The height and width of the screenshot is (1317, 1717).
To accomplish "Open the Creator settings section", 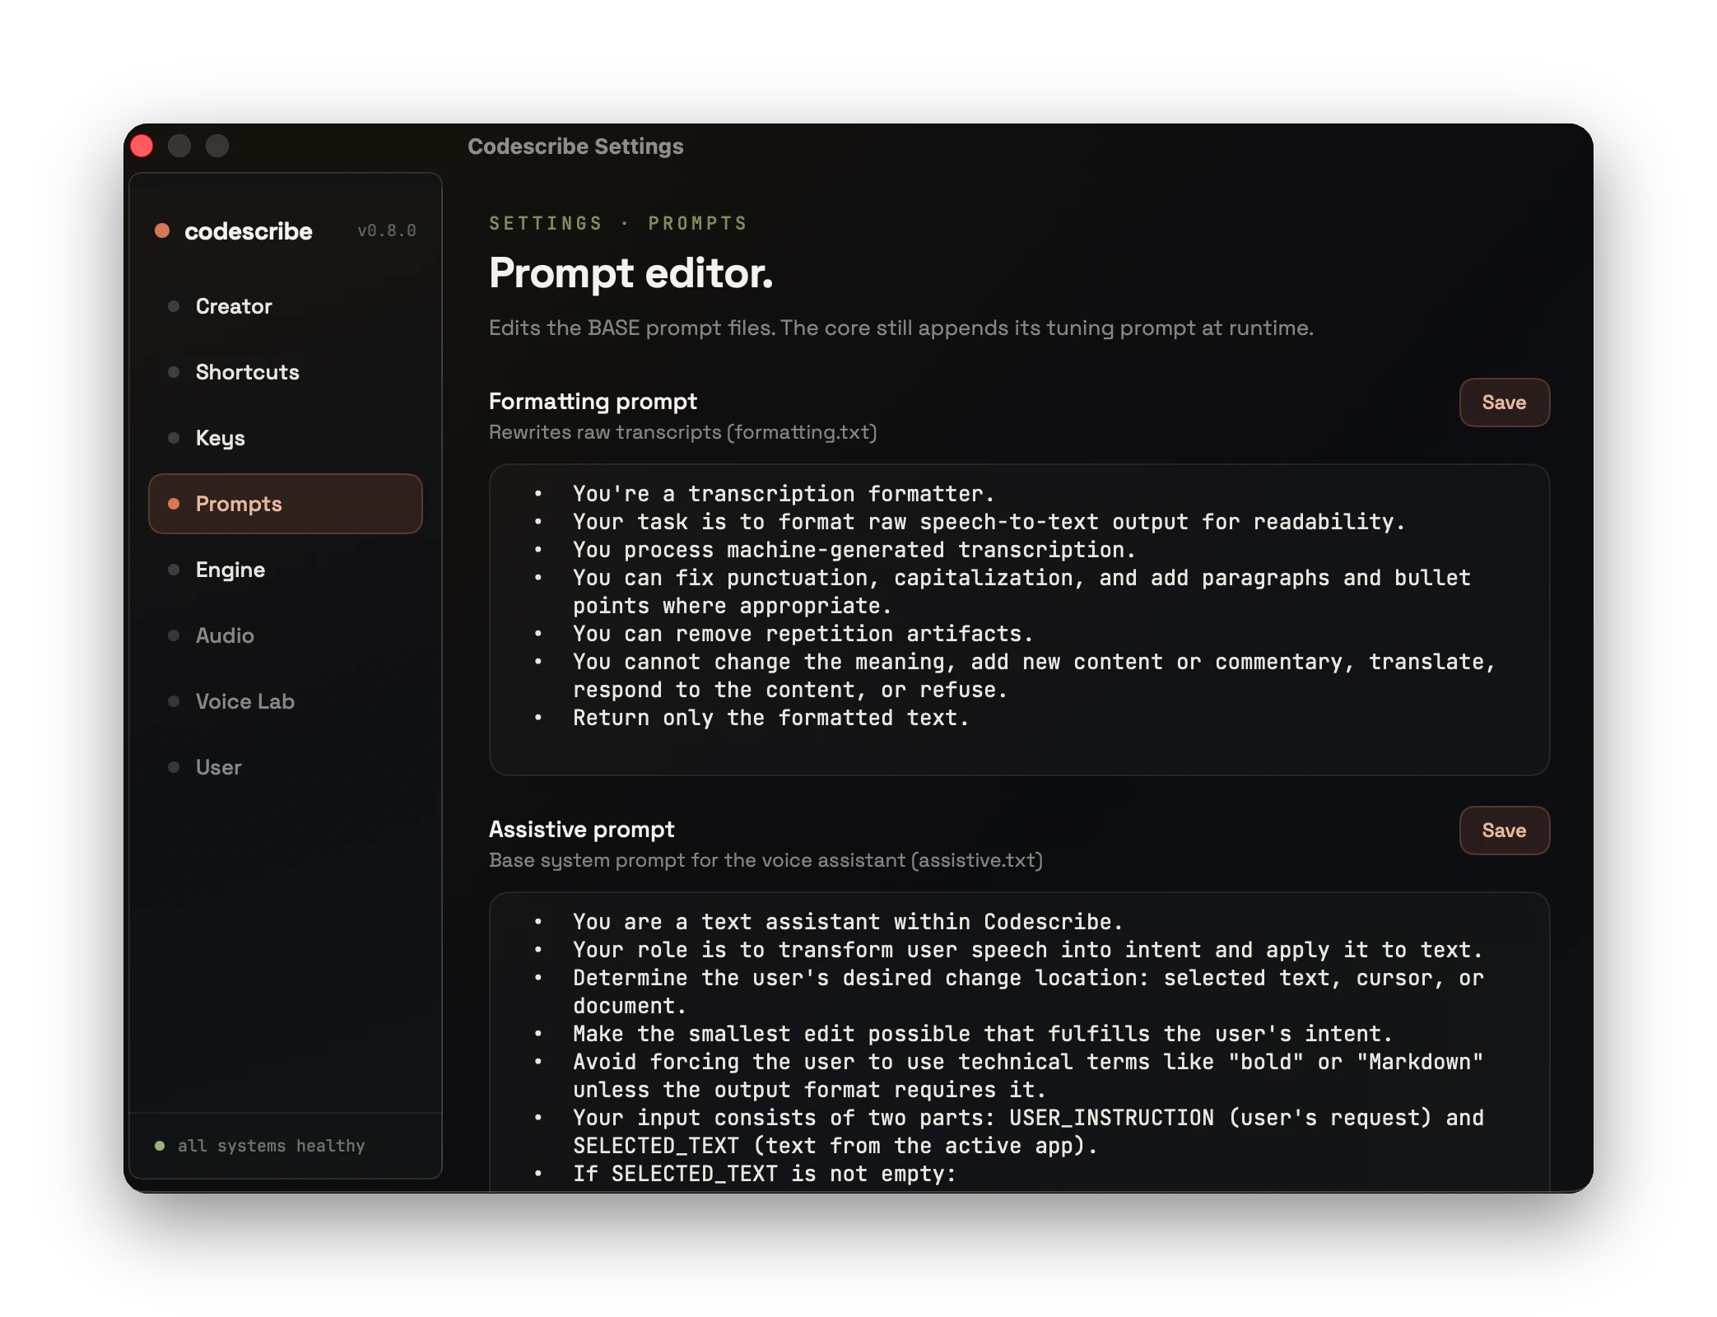I will coord(285,306).
